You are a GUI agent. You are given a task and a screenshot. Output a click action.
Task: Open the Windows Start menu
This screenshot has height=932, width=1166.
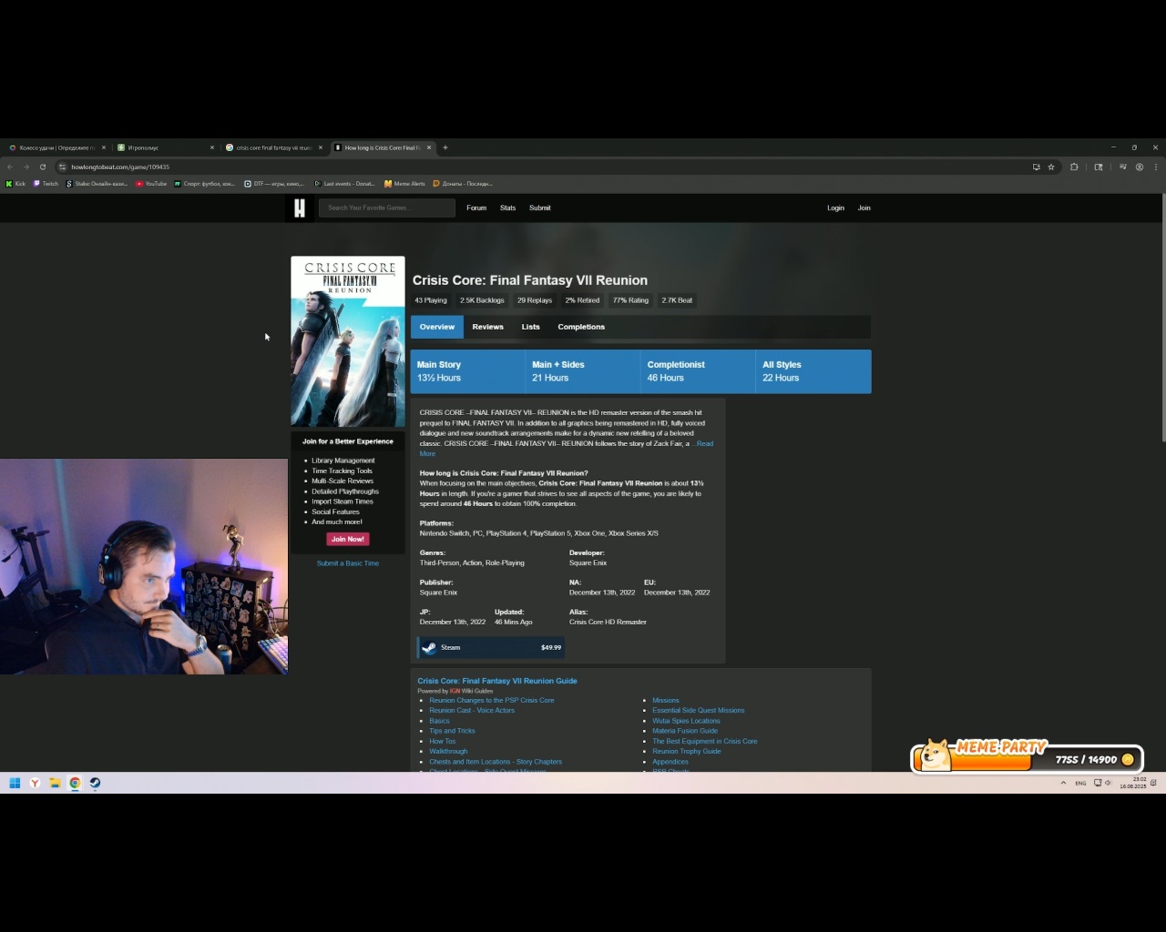tap(15, 783)
